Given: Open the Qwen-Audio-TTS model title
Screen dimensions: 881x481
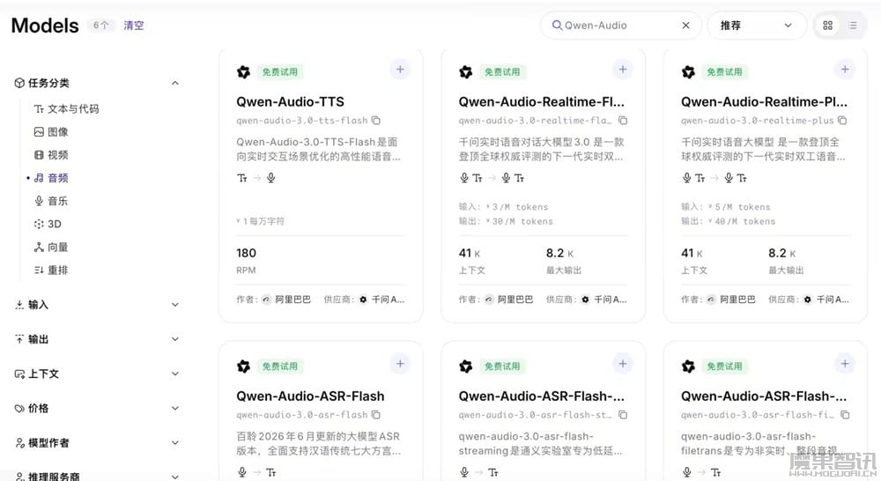Looking at the screenshot, I should click(x=290, y=101).
